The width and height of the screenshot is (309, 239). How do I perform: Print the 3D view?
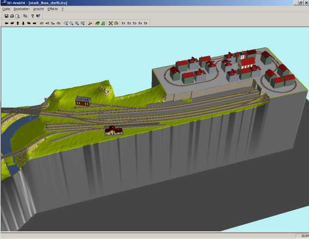12,16
